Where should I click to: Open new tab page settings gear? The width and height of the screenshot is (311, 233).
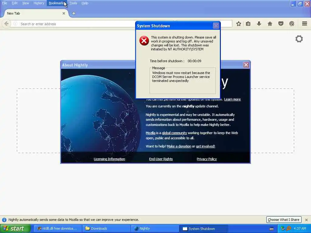click(299, 39)
